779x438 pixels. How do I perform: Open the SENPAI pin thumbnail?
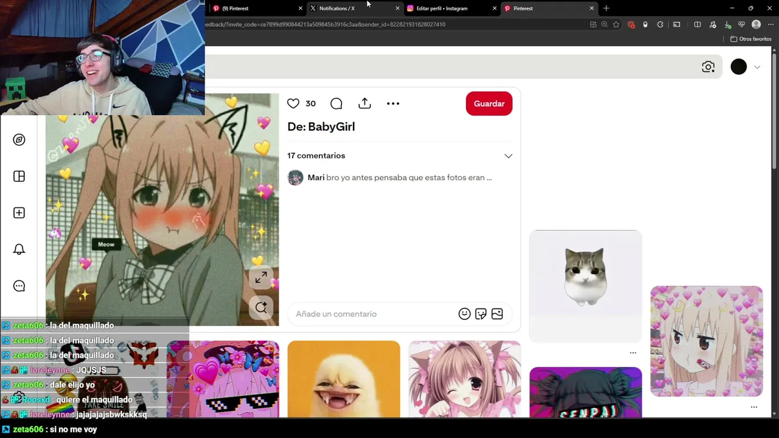click(585, 393)
